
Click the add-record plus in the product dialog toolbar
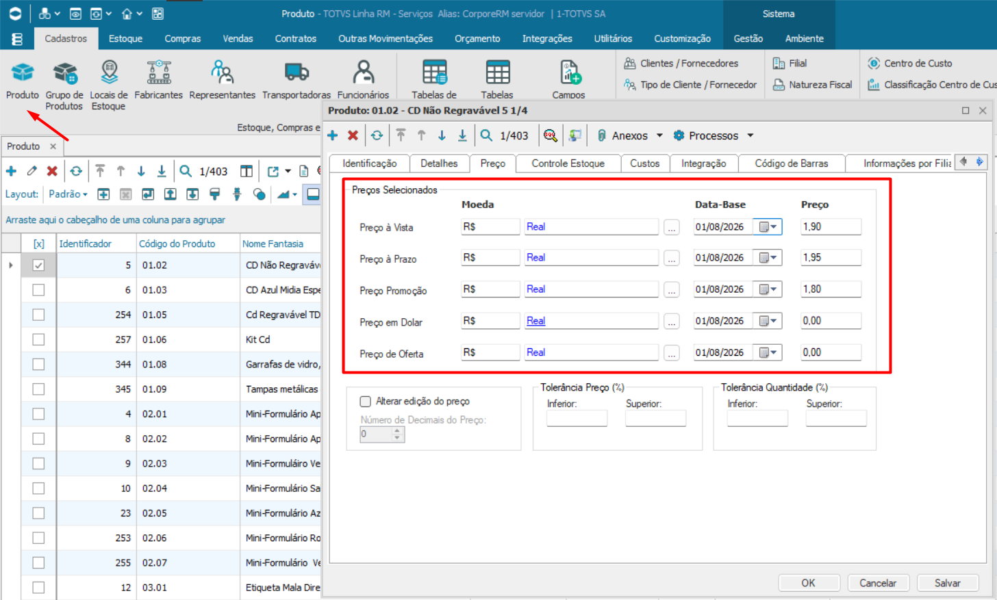tap(333, 135)
